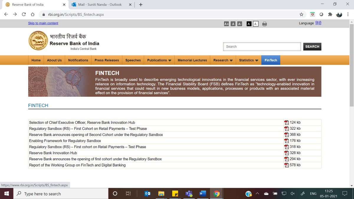Open Selection of Chief Executive Officer link
Image resolution: width=354 pixels, height=199 pixels.
tap(82, 123)
